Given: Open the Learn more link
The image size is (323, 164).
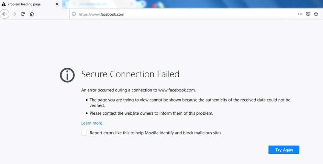Looking at the screenshot, I should click(x=93, y=123).
